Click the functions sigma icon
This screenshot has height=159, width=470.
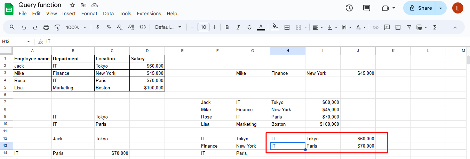tap(435, 27)
